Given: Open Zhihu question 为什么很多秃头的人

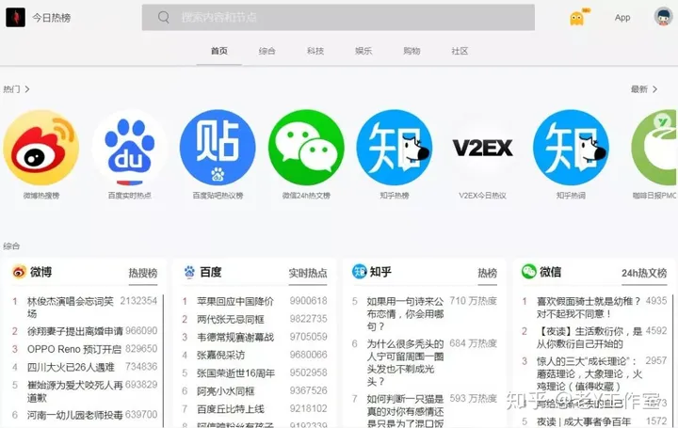Looking at the screenshot, I should click(405, 362).
